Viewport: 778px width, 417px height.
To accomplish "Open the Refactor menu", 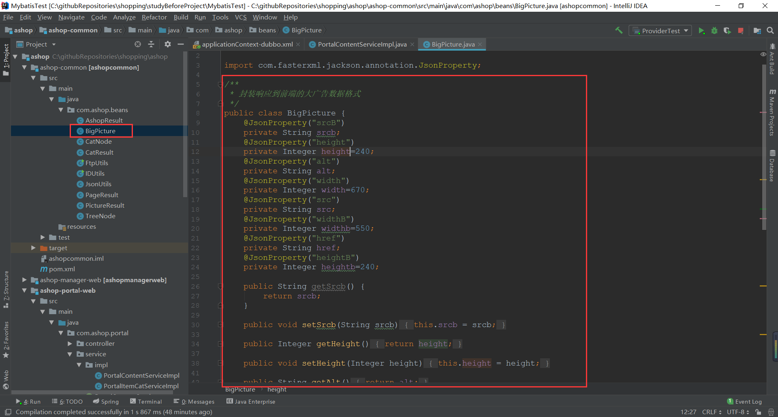I will point(154,17).
